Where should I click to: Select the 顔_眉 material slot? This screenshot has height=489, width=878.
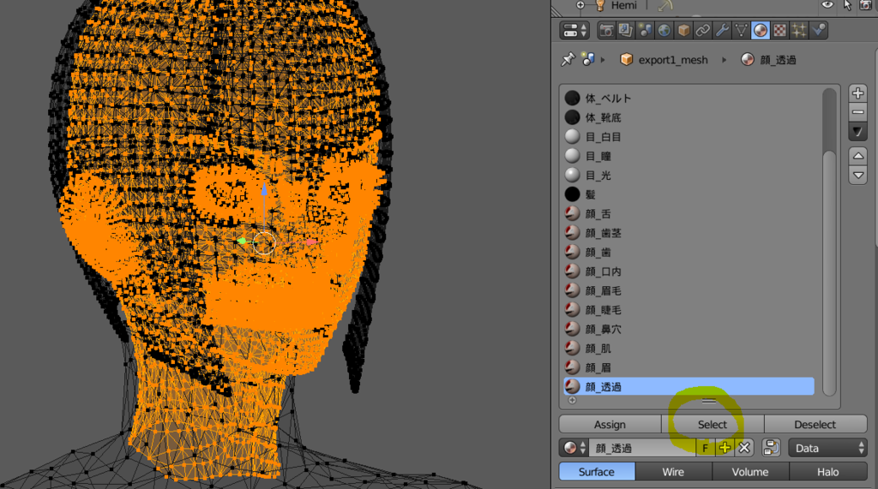pyautogui.click(x=689, y=367)
